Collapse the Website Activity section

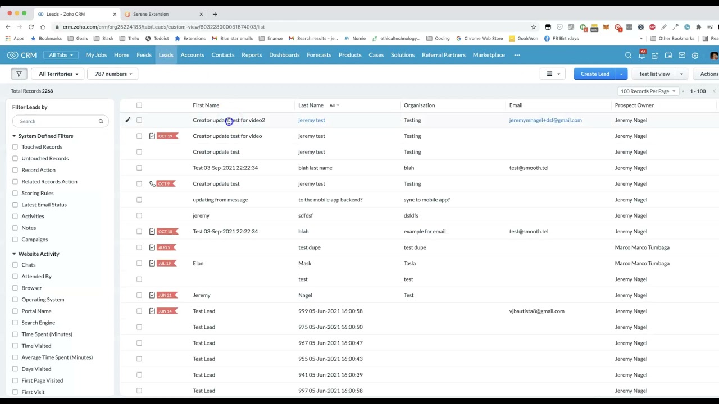pos(14,254)
